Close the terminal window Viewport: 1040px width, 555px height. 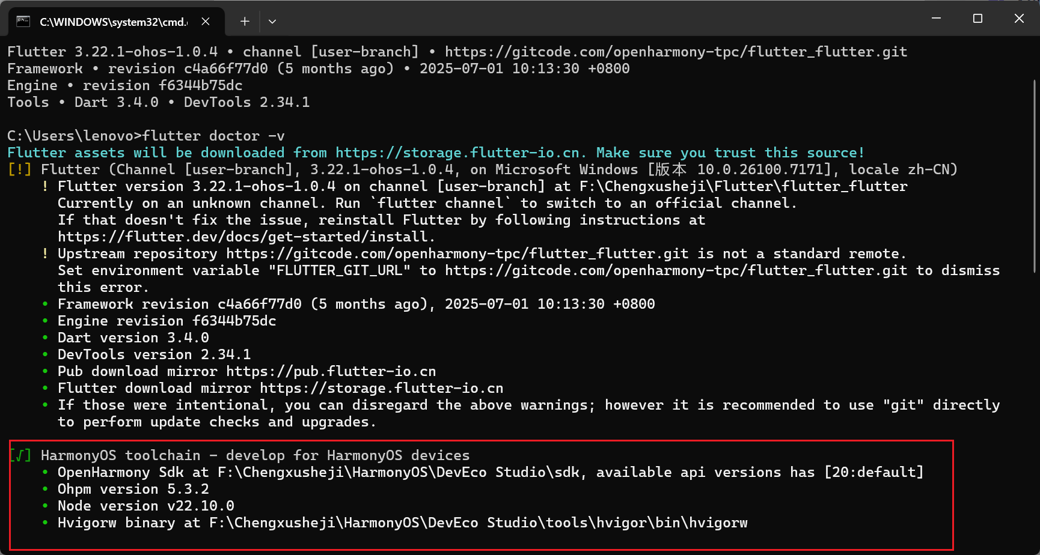tap(1019, 19)
